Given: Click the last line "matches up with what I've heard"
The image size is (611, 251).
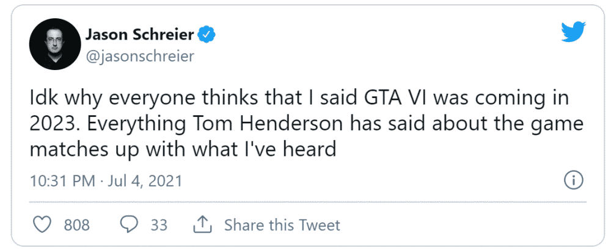Looking at the screenshot, I should (183, 150).
